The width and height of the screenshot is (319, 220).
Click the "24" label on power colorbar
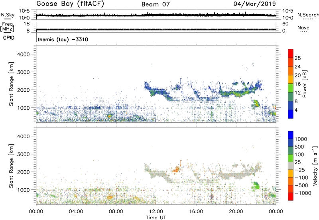[297, 67]
